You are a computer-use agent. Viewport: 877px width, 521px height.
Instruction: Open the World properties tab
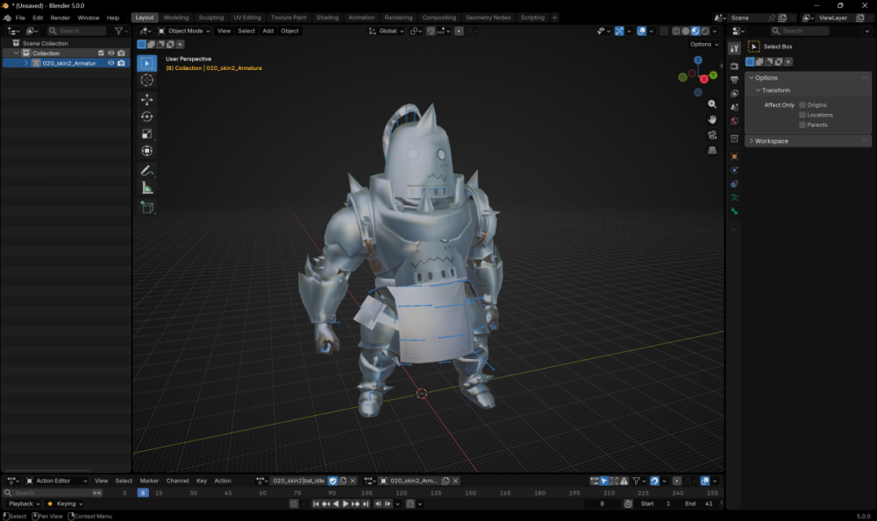pyautogui.click(x=734, y=121)
